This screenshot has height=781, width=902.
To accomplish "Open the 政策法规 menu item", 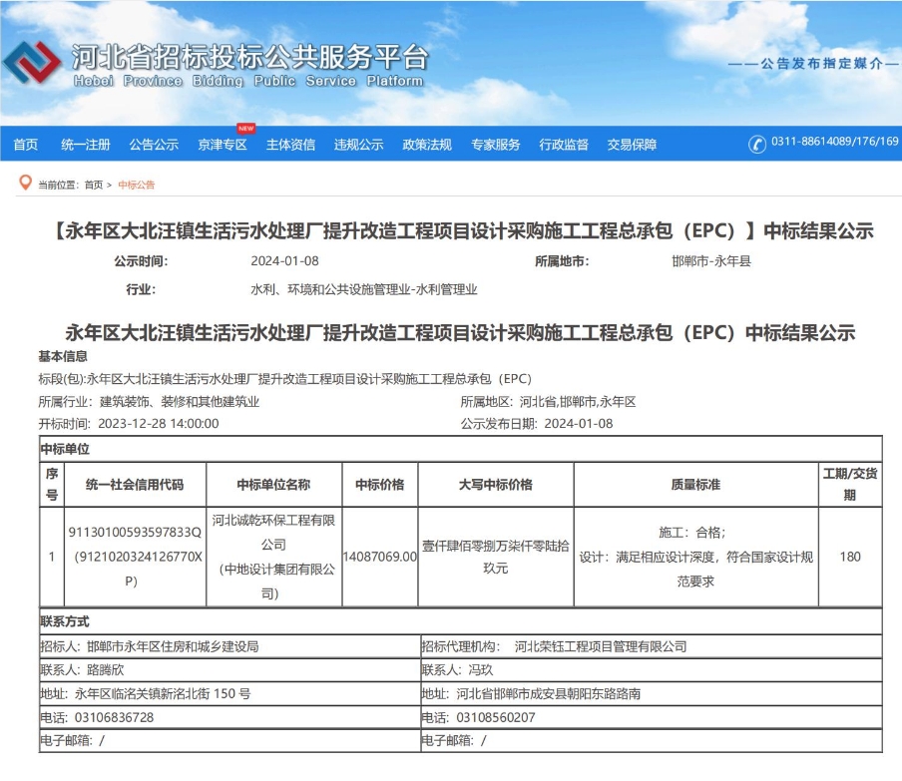I will 427,145.
